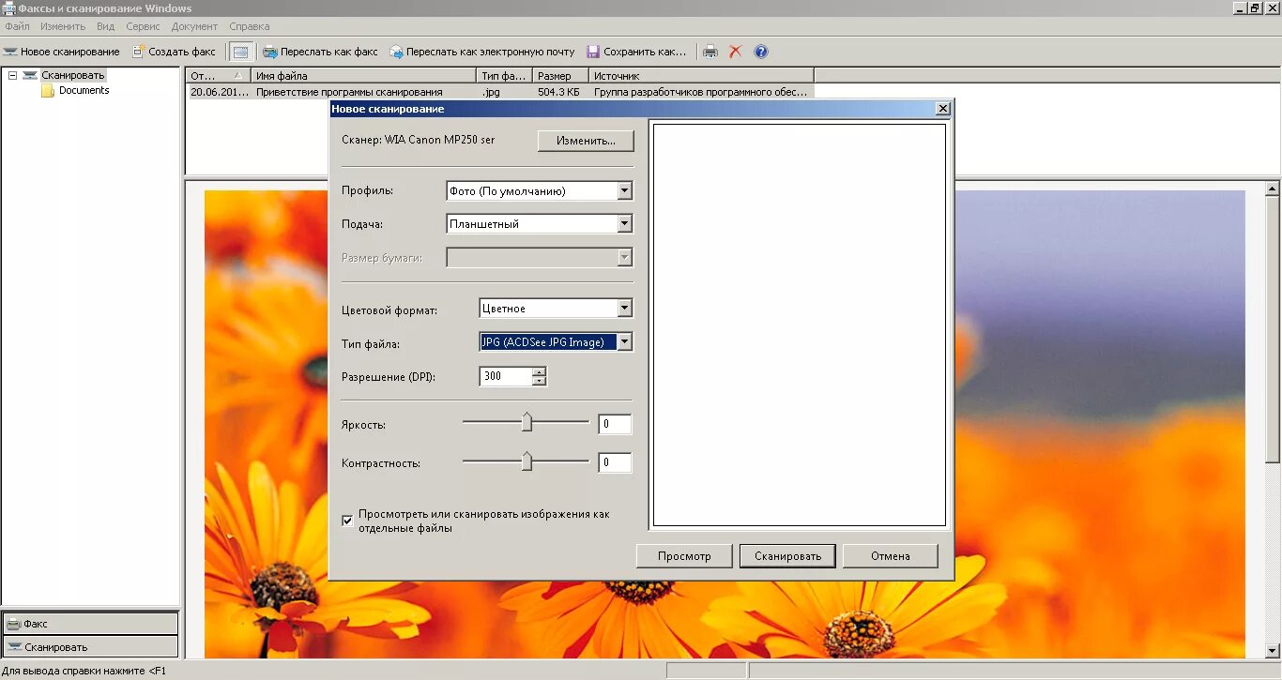Viewport: 1282px width, 680px height.
Task: Click the printer icon in the toolbar
Action: point(710,52)
